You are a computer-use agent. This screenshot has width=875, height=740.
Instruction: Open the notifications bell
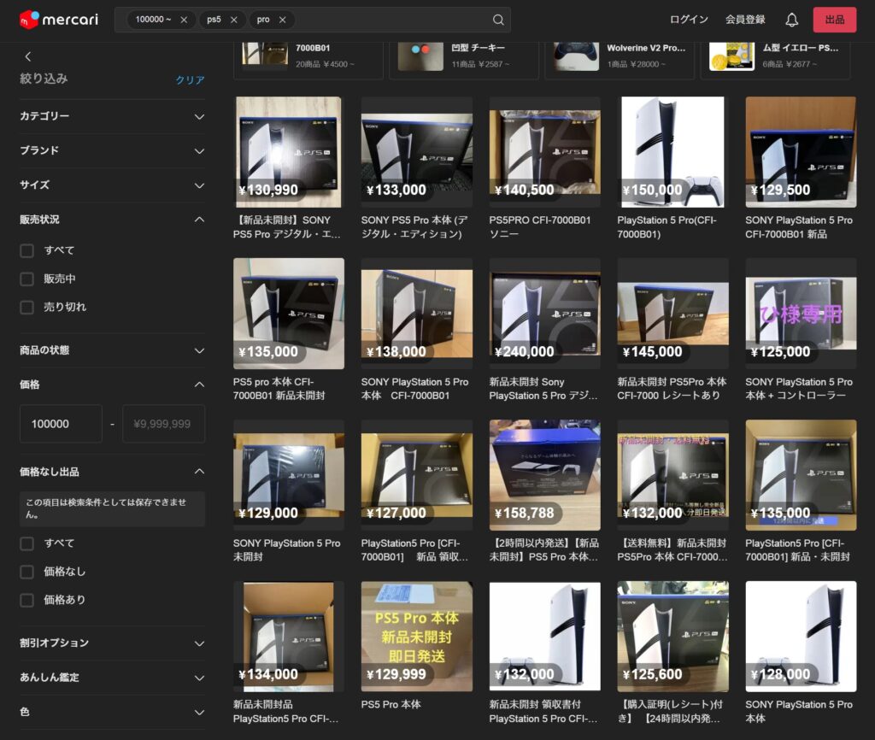(791, 20)
